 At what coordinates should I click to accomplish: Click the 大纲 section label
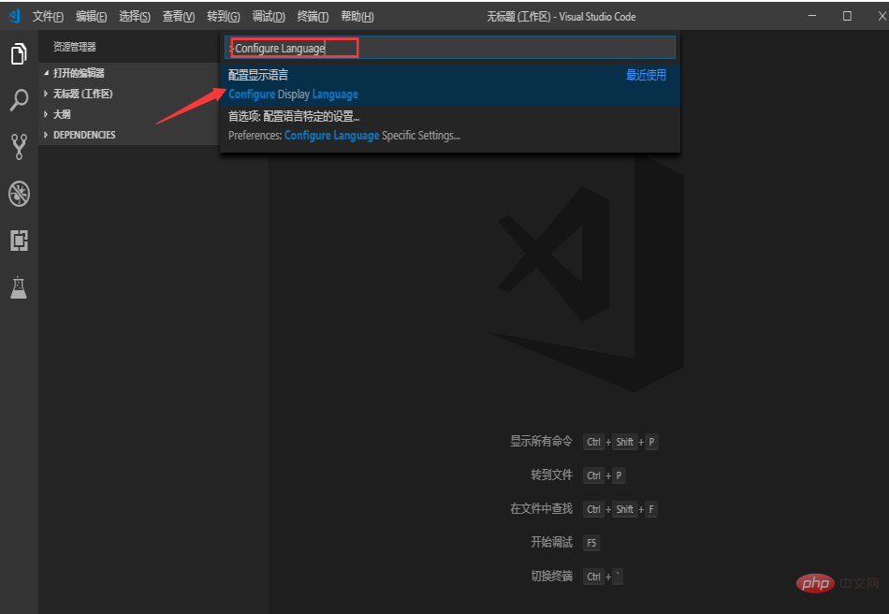pos(62,114)
